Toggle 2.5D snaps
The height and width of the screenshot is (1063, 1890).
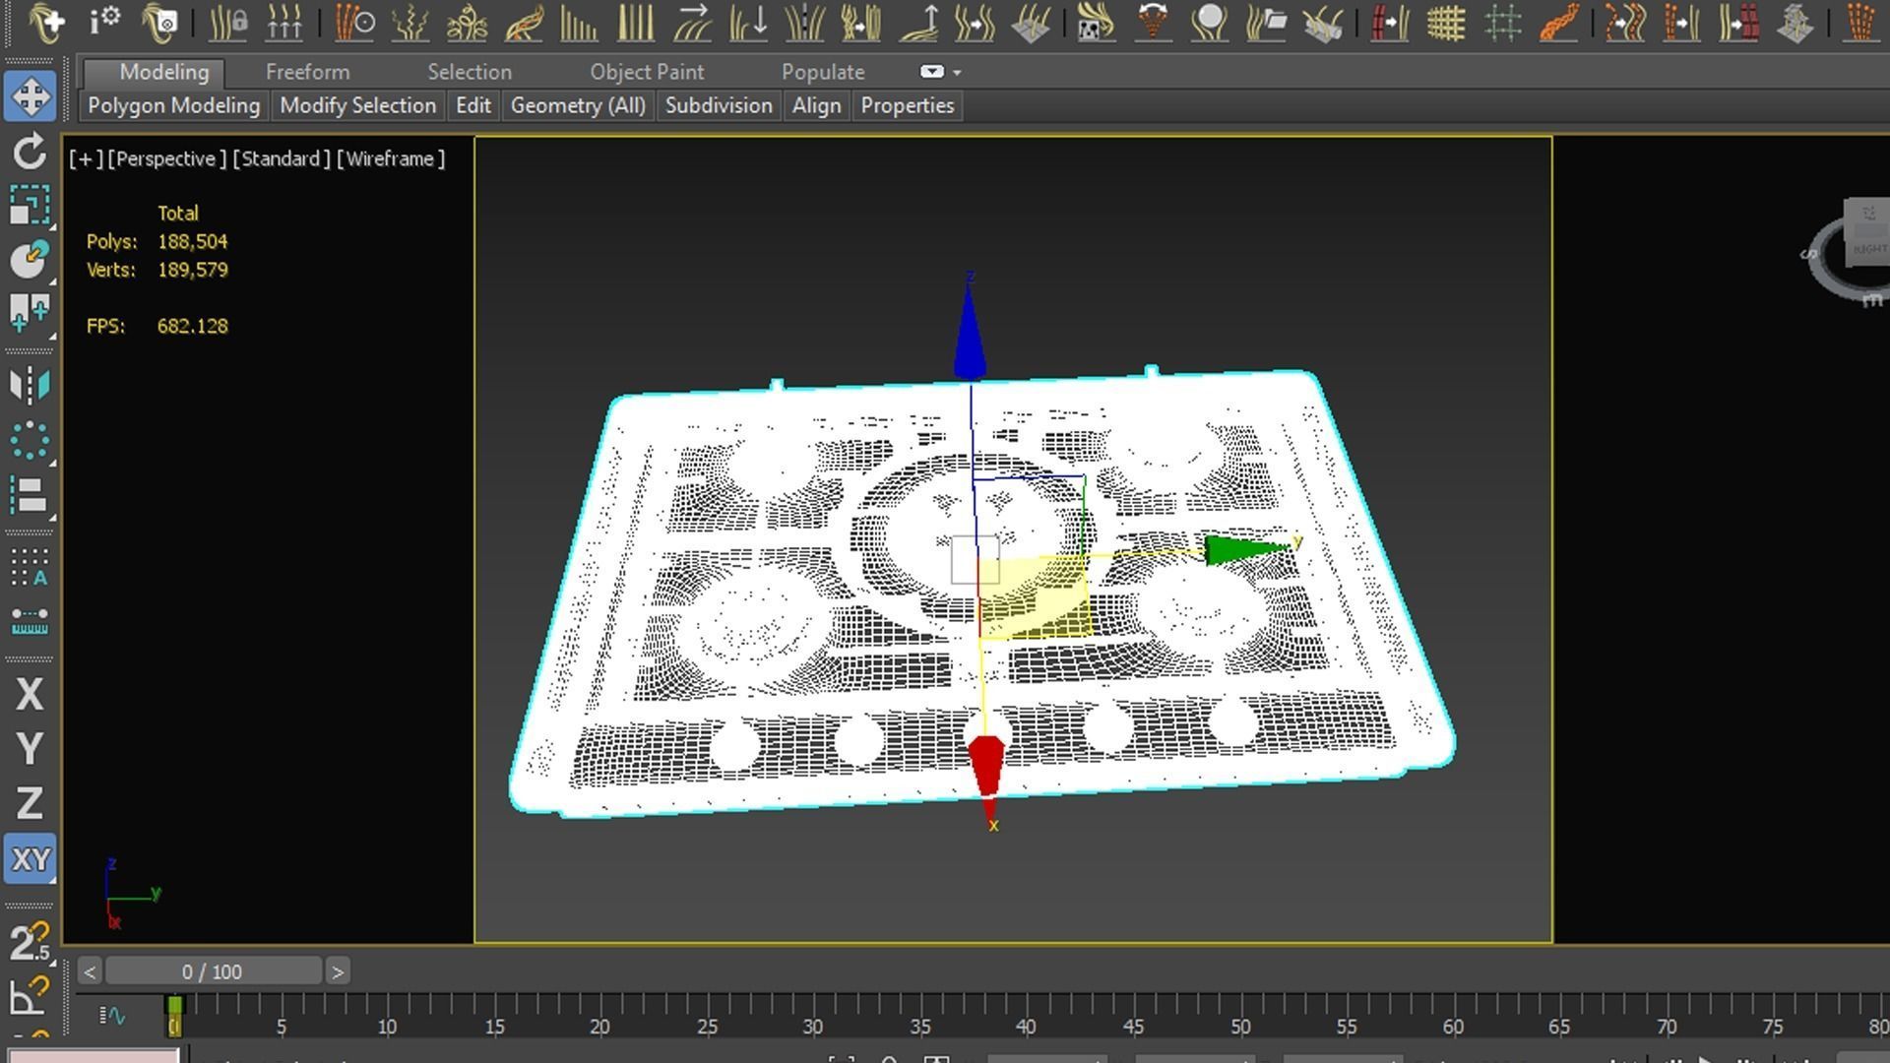click(30, 942)
